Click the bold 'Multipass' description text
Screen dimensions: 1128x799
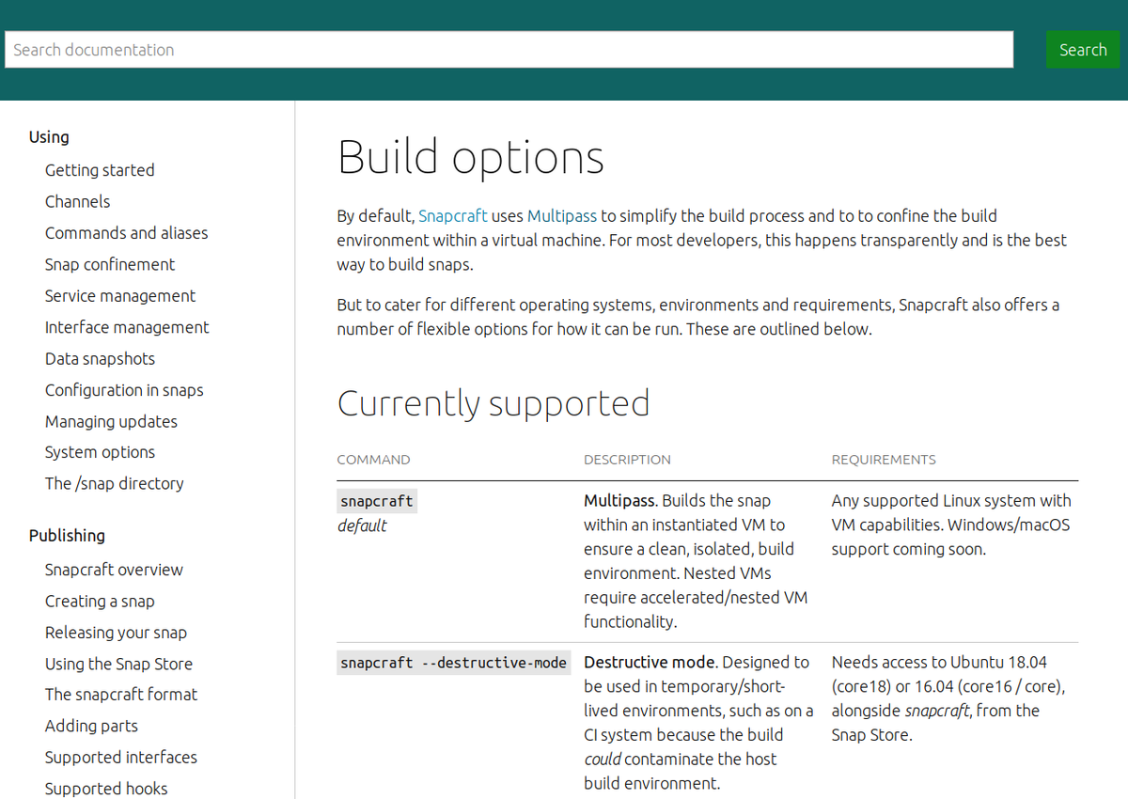620,501
